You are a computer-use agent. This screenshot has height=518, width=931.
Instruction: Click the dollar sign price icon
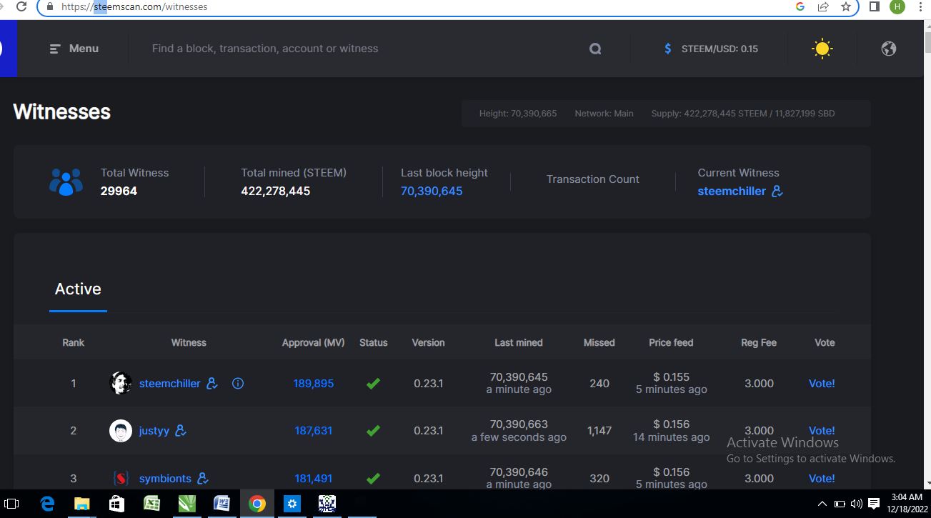pos(668,49)
